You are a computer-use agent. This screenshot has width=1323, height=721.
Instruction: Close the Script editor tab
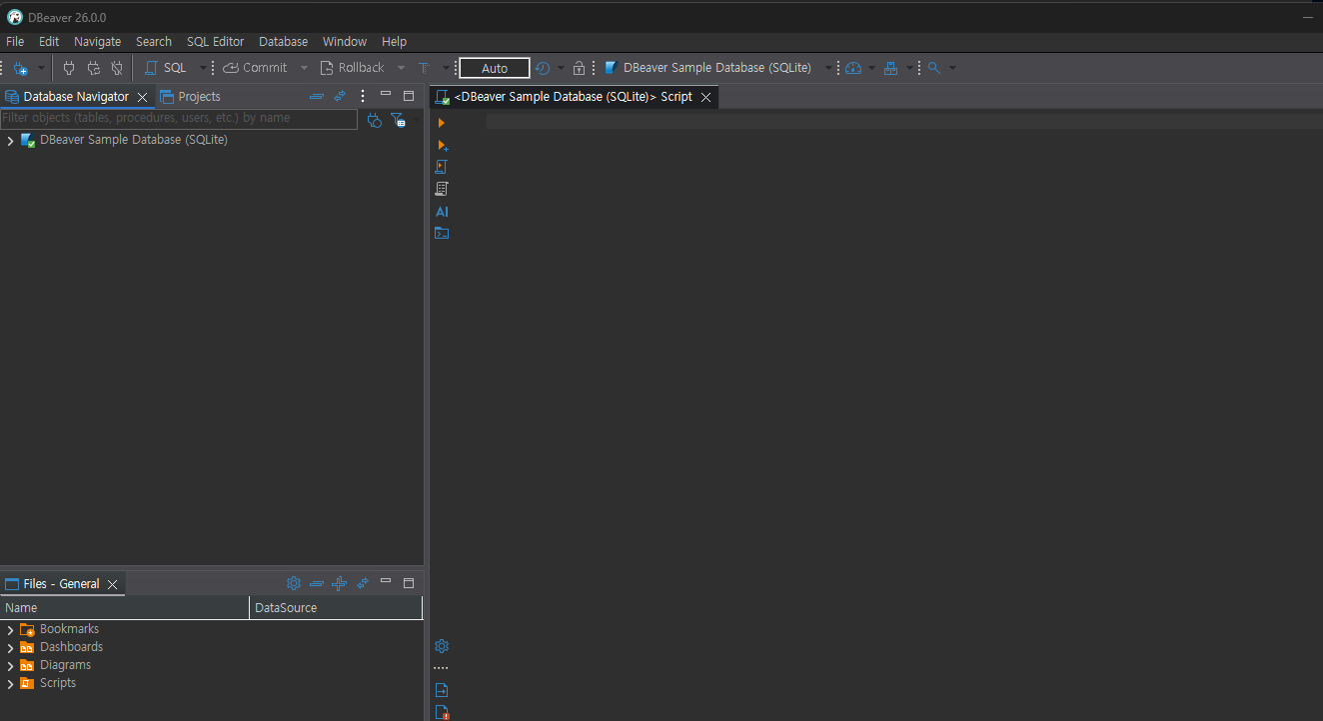coord(705,97)
